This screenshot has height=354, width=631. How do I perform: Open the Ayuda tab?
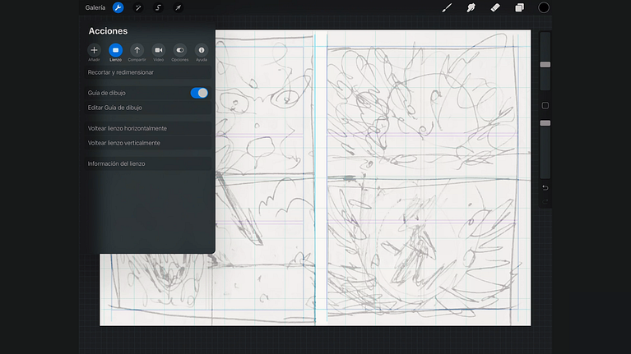point(201,51)
